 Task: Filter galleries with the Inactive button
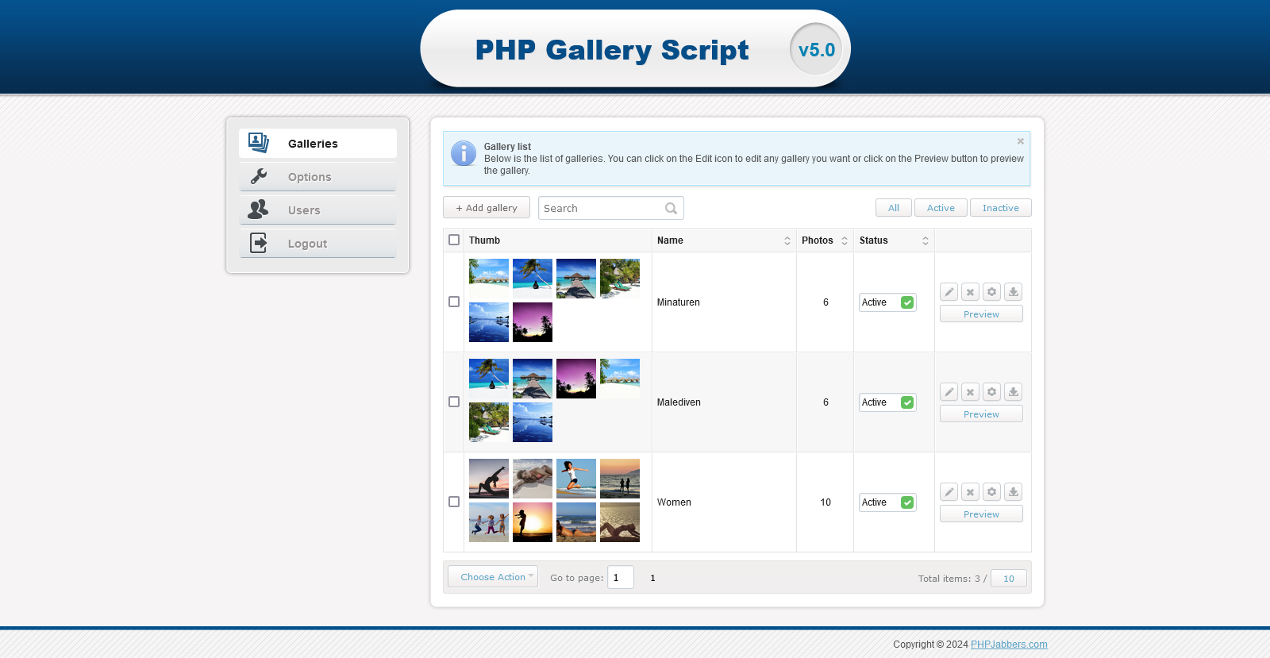coord(1000,208)
